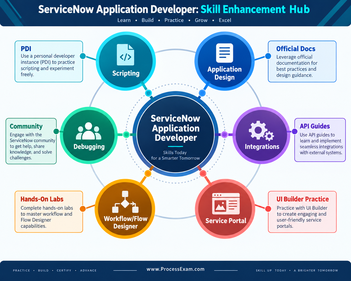Click the Community description about getting help
Image resolution: width=351 pixels, height=281 pixels.
(32, 146)
